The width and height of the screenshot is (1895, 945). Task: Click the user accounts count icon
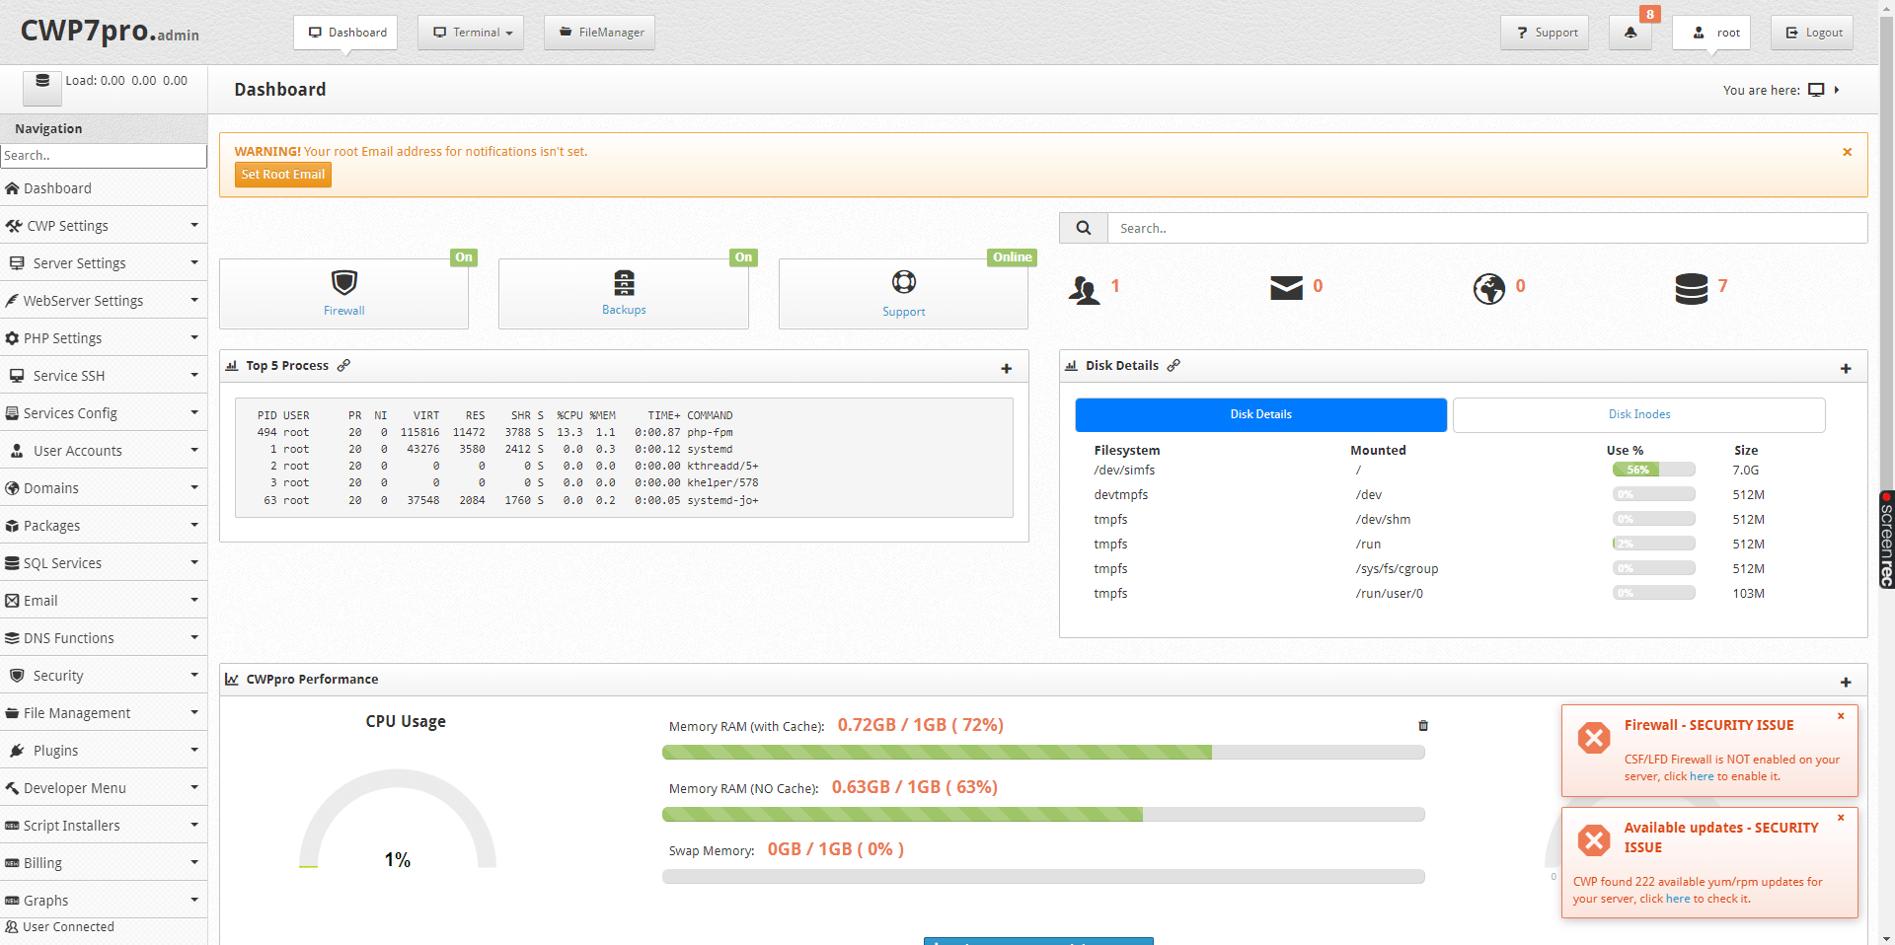pos(1084,289)
